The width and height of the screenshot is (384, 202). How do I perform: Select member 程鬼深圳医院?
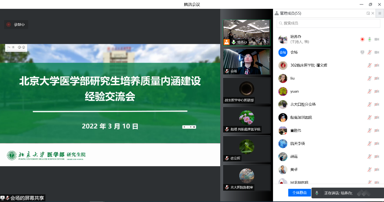(328, 117)
